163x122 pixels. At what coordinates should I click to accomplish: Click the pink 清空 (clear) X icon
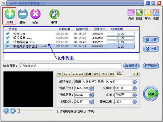point(35,14)
